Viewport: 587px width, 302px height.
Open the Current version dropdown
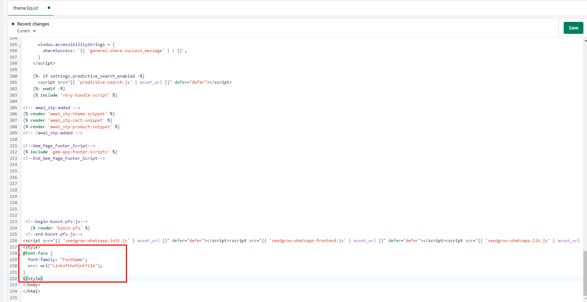pos(27,31)
